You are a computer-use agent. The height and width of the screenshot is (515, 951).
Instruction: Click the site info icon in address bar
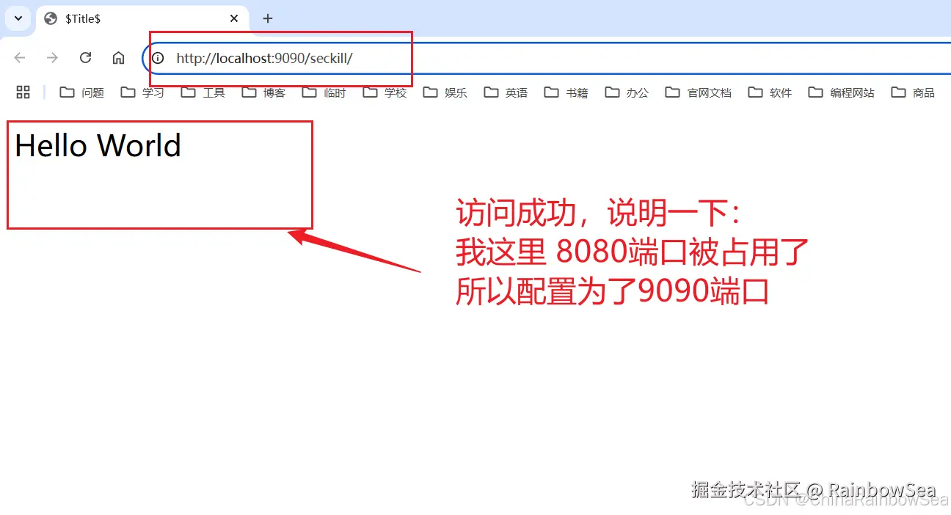(x=158, y=57)
